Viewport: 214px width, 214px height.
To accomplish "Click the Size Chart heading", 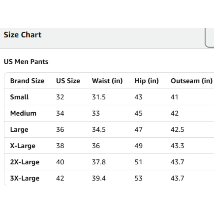I will [x=23, y=35].
